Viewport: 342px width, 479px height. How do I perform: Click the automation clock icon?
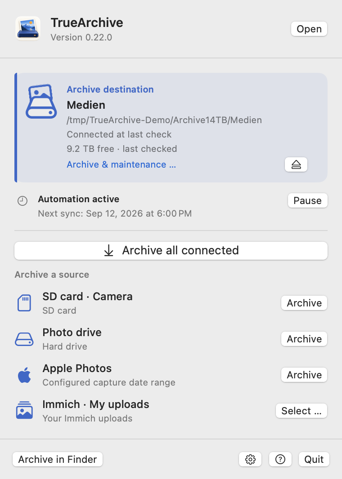point(22,201)
